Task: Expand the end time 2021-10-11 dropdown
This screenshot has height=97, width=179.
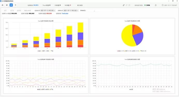Action: point(71,10)
